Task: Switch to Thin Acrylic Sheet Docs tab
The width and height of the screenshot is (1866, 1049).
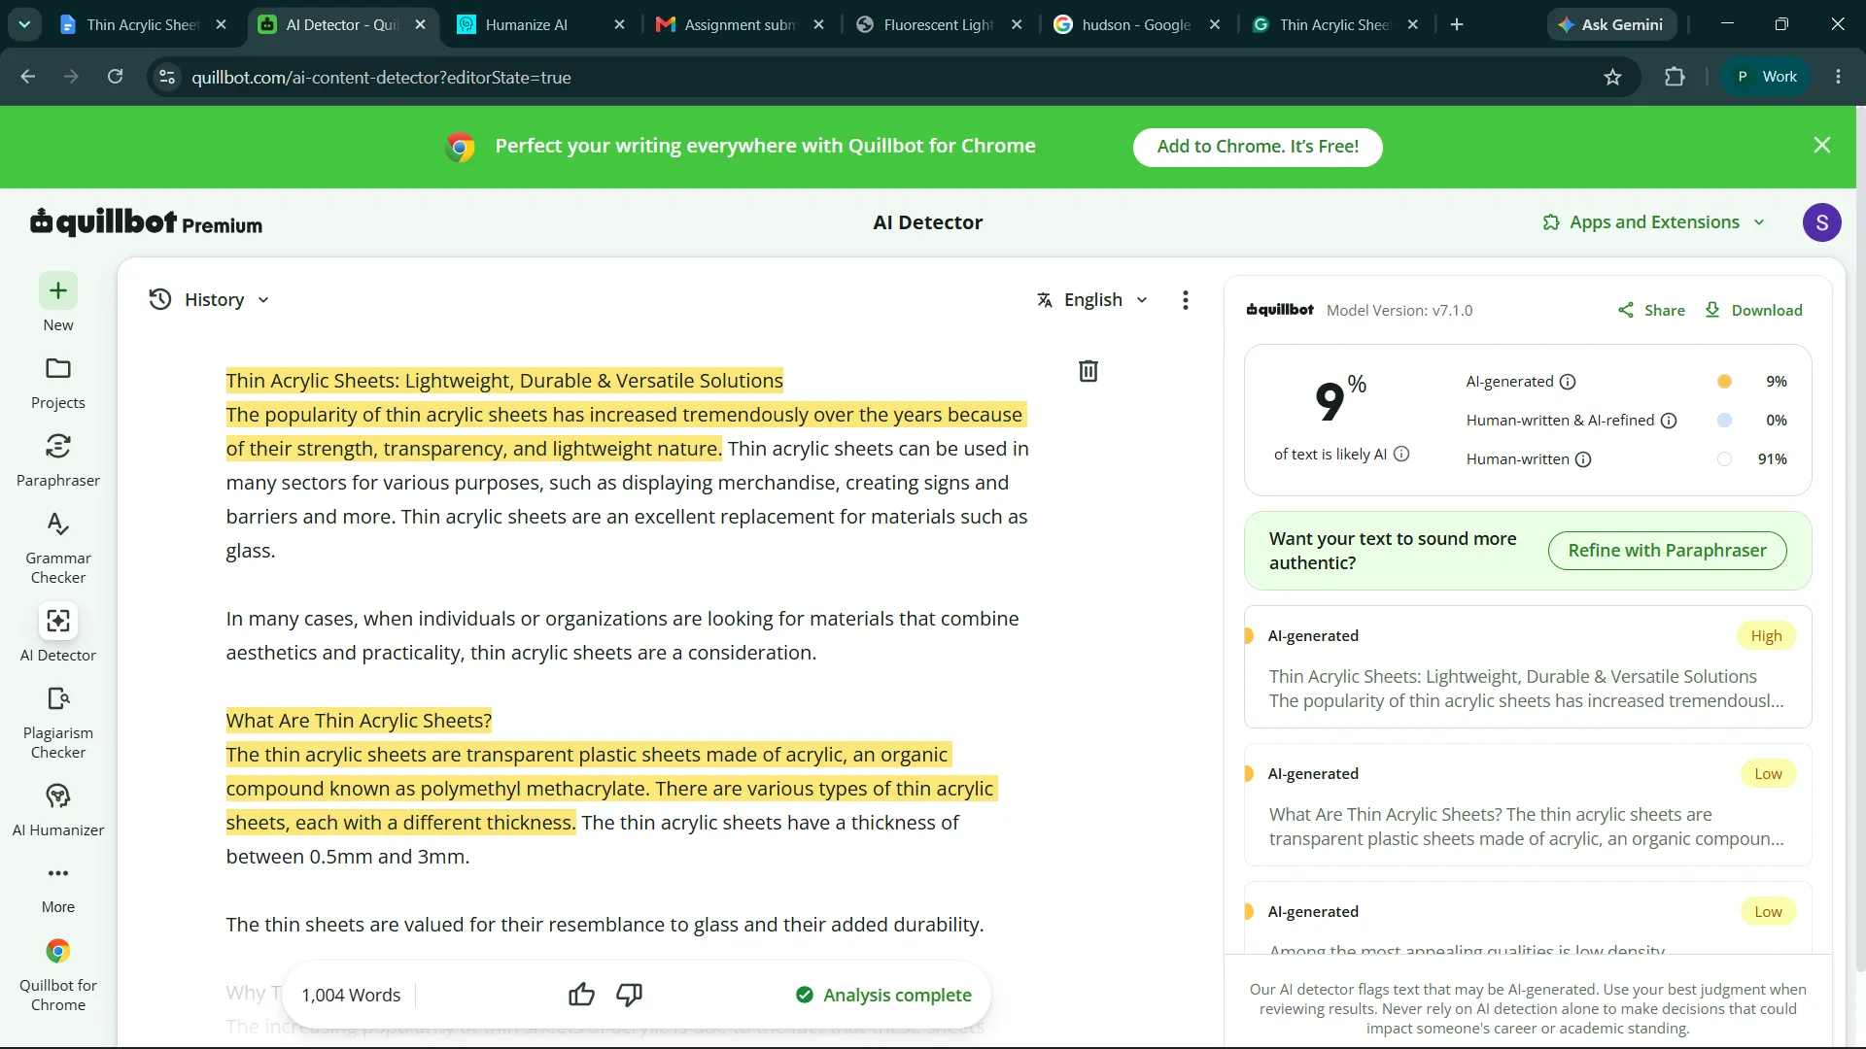Action: pos(142,24)
